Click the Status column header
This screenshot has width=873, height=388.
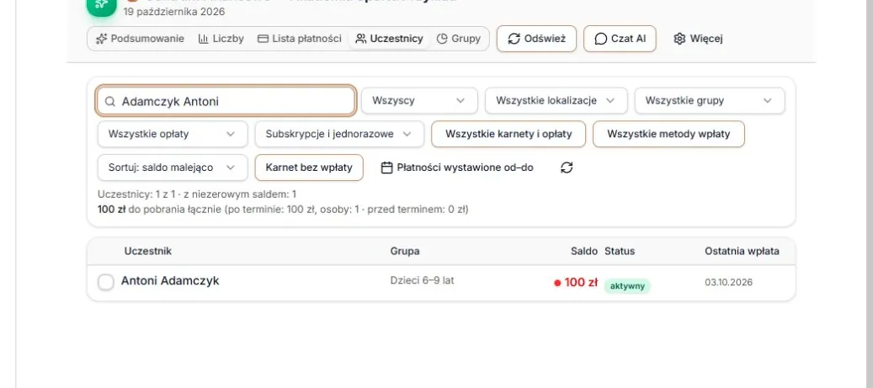(x=620, y=251)
